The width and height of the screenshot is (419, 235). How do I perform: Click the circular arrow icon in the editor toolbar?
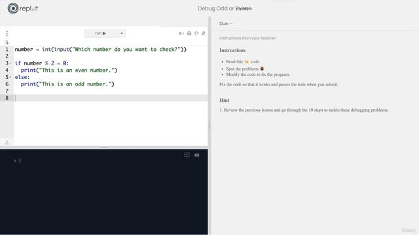tap(196, 33)
